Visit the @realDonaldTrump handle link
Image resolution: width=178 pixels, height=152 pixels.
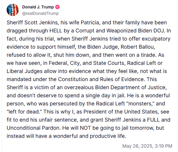(x=40, y=13)
